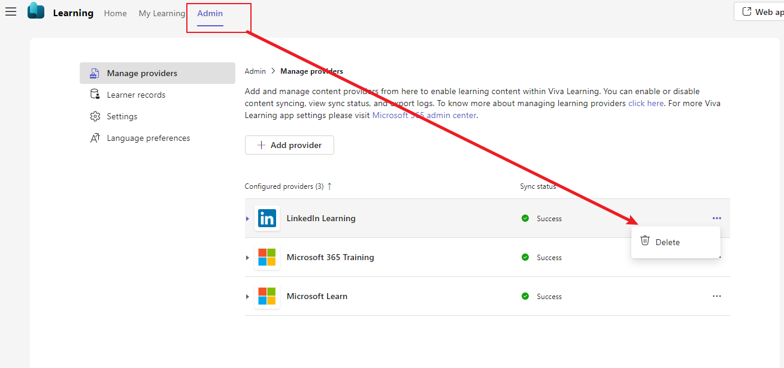
Task: Expand the Microsoft Learn provider row
Action: coord(247,297)
